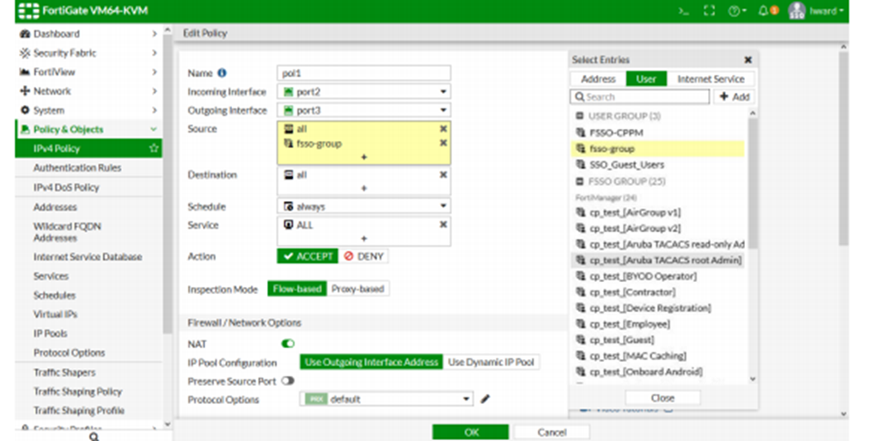
Task: Set Action to DENY
Action: tap(363, 256)
